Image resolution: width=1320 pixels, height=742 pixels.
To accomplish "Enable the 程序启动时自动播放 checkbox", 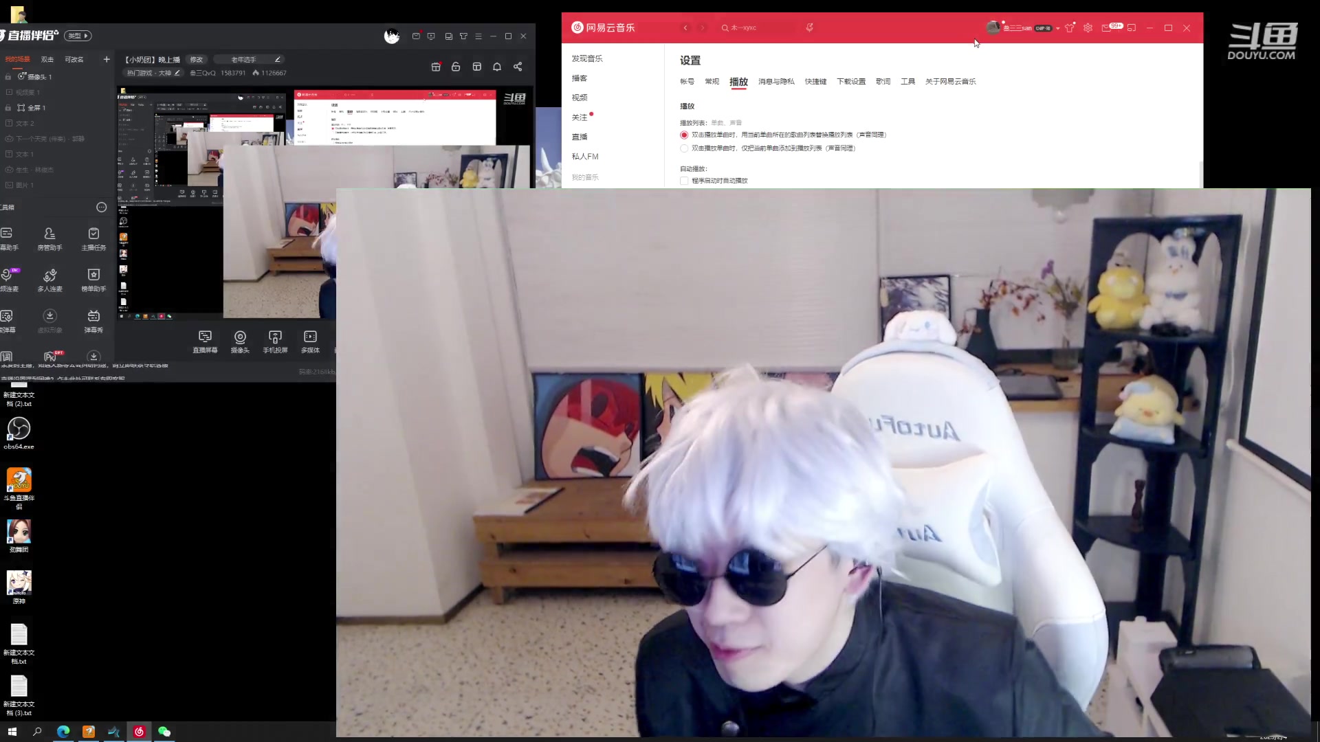I will pyautogui.click(x=684, y=181).
